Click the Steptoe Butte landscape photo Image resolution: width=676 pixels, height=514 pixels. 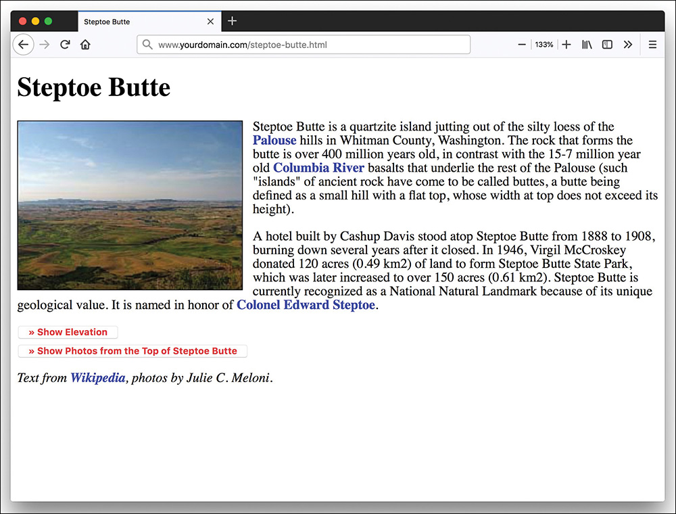click(x=130, y=205)
